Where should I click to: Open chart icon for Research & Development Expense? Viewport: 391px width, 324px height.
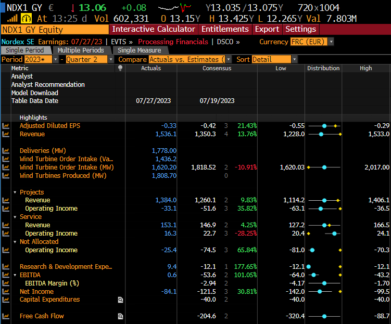[6, 267]
